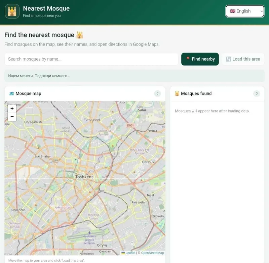Viewport: 269px width, 263px height.
Task: Click the D001 road shield on map
Action: [130, 125]
